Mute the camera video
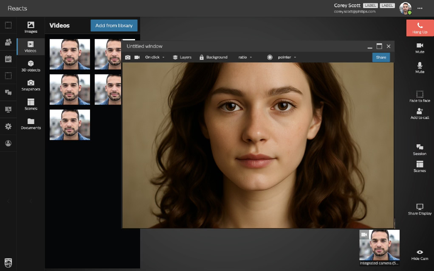The height and width of the screenshot is (271, 434). click(420, 48)
